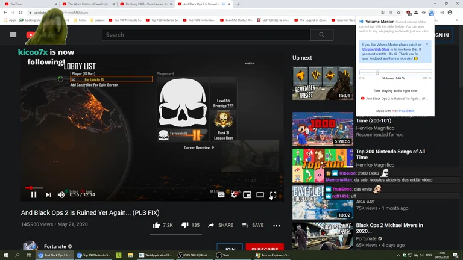Save video to playlist
Viewport: 463px width, 260px height.
[x=253, y=225]
